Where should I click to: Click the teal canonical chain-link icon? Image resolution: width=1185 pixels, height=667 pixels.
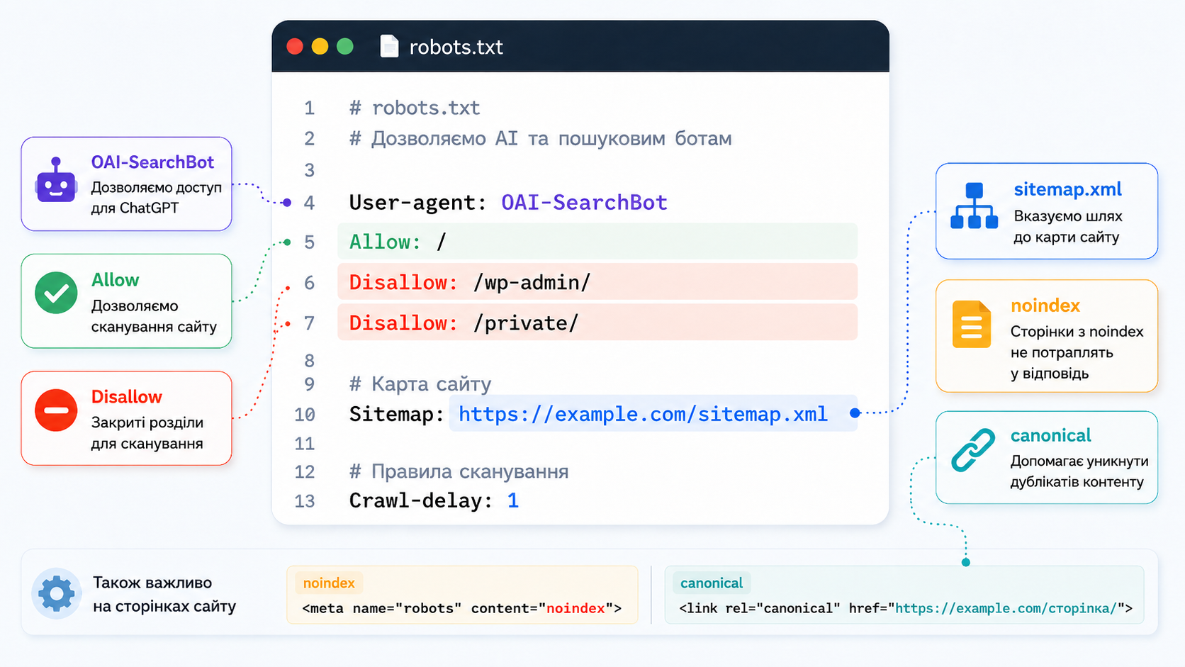pyautogui.click(x=972, y=450)
